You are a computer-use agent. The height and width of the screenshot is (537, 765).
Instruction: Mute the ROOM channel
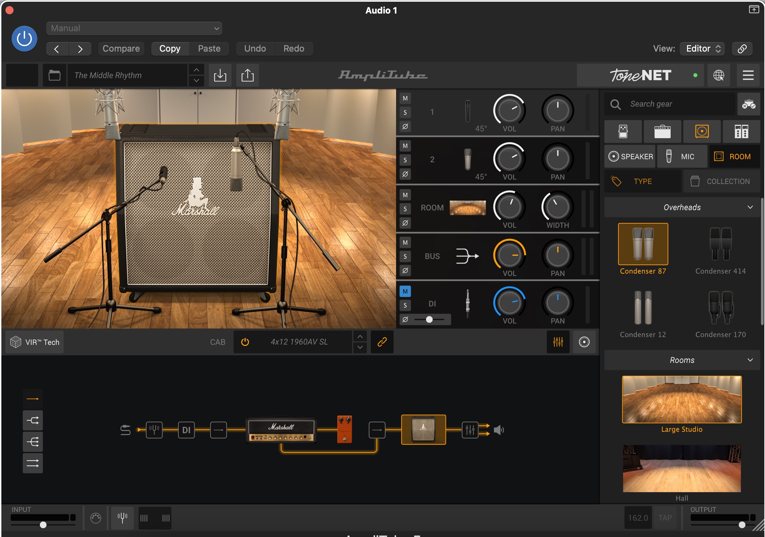click(405, 195)
